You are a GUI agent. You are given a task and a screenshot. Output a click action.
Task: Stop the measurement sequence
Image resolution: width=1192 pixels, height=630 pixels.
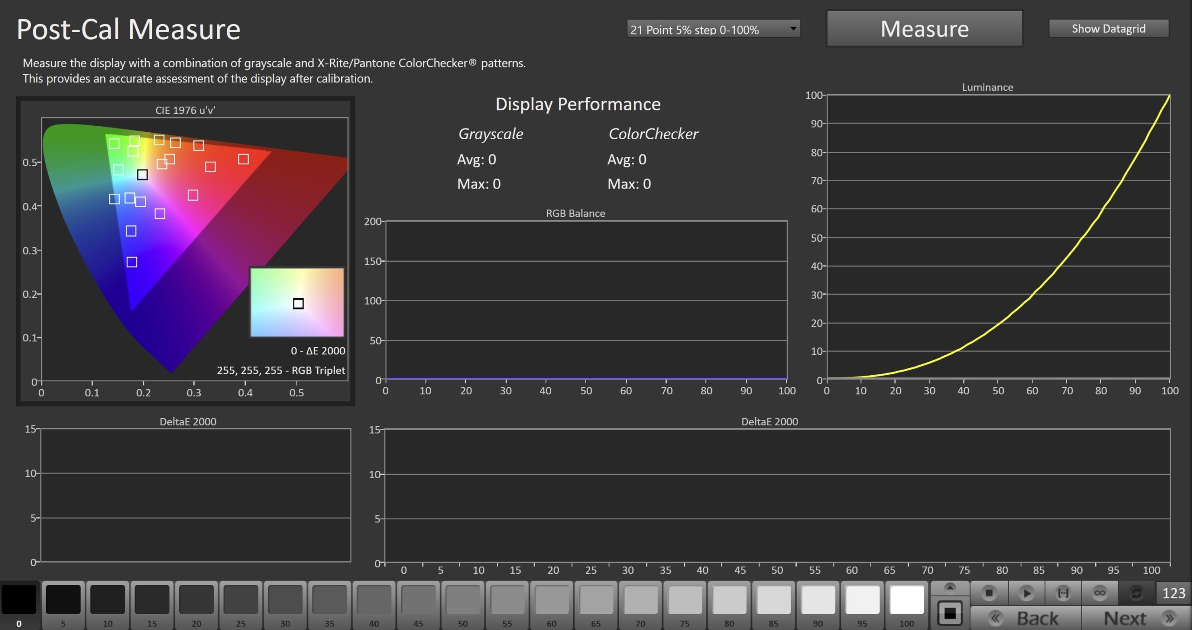[x=989, y=593]
